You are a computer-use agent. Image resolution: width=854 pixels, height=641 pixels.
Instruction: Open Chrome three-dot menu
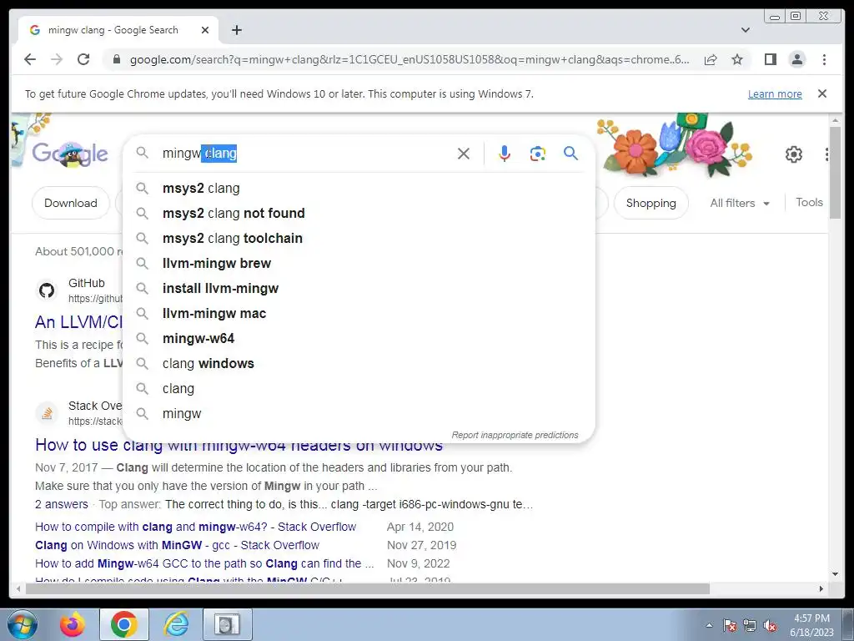point(824,59)
